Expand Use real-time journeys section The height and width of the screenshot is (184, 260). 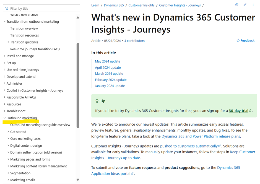(4, 70)
